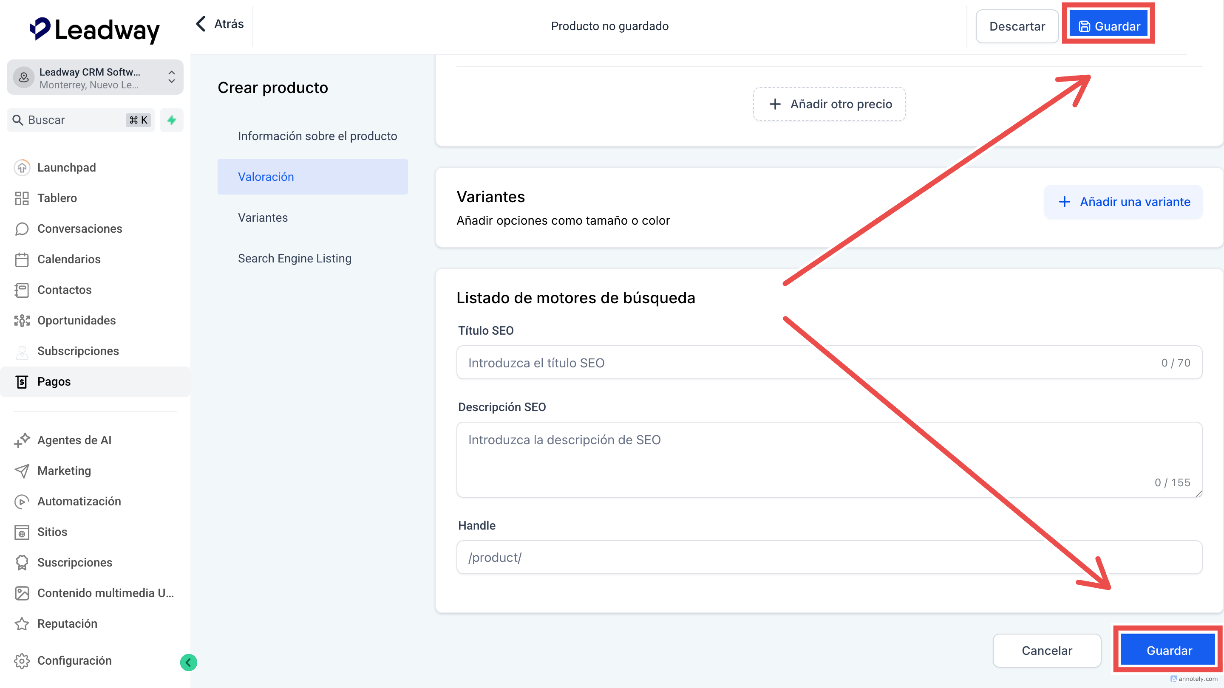Open the Tablero dashboard icon
The image size is (1224, 688).
coord(22,198)
